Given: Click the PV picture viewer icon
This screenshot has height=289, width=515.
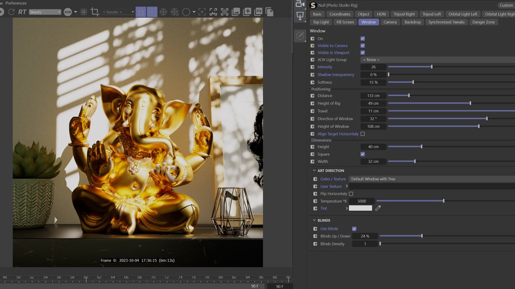Looking at the screenshot, I should [x=258, y=12].
